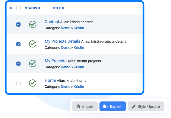
Task: Toggle published status of Contact article
Action: coord(32,24)
